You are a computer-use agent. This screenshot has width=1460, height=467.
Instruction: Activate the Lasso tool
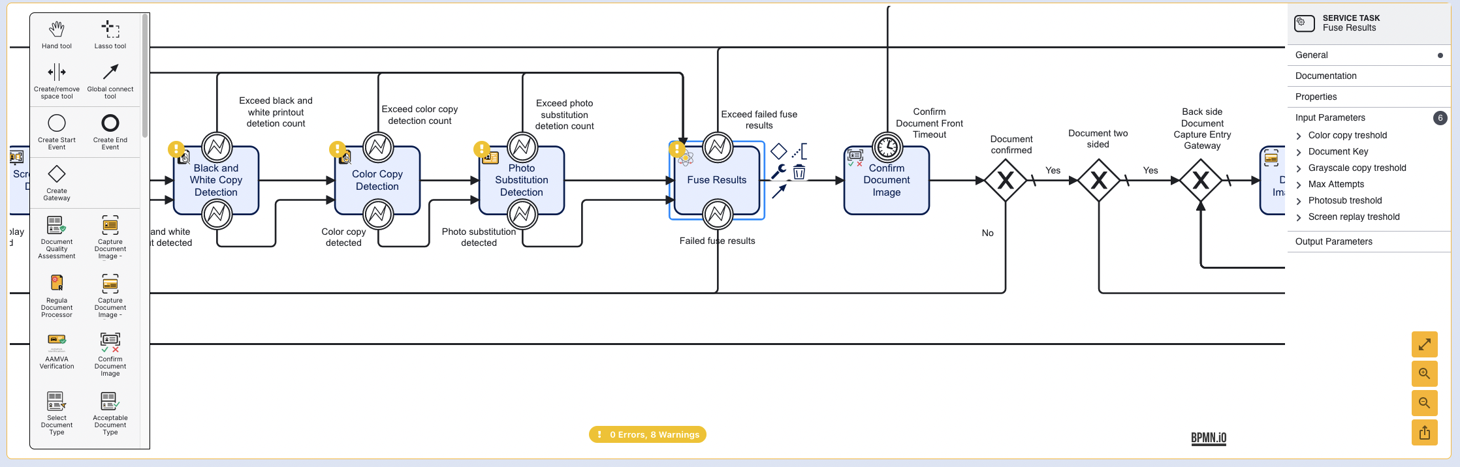pyautogui.click(x=110, y=29)
